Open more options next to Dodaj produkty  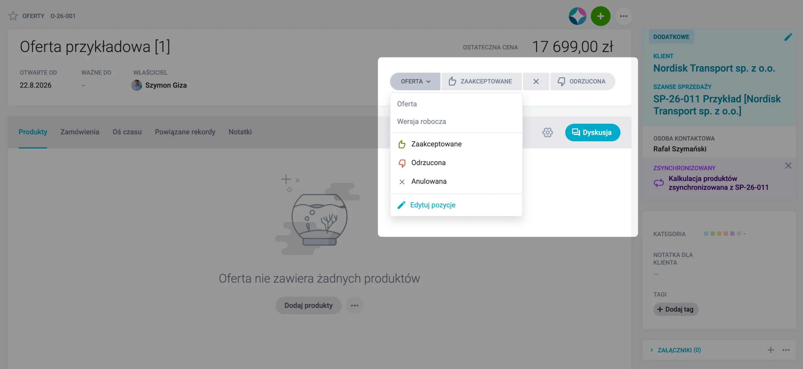(x=354, y=305)
